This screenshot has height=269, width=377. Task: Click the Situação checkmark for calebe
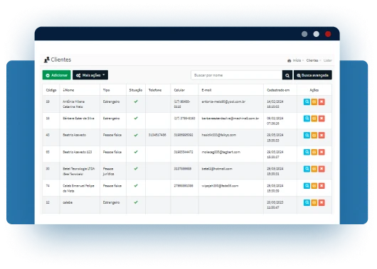(x=136, y=202)
